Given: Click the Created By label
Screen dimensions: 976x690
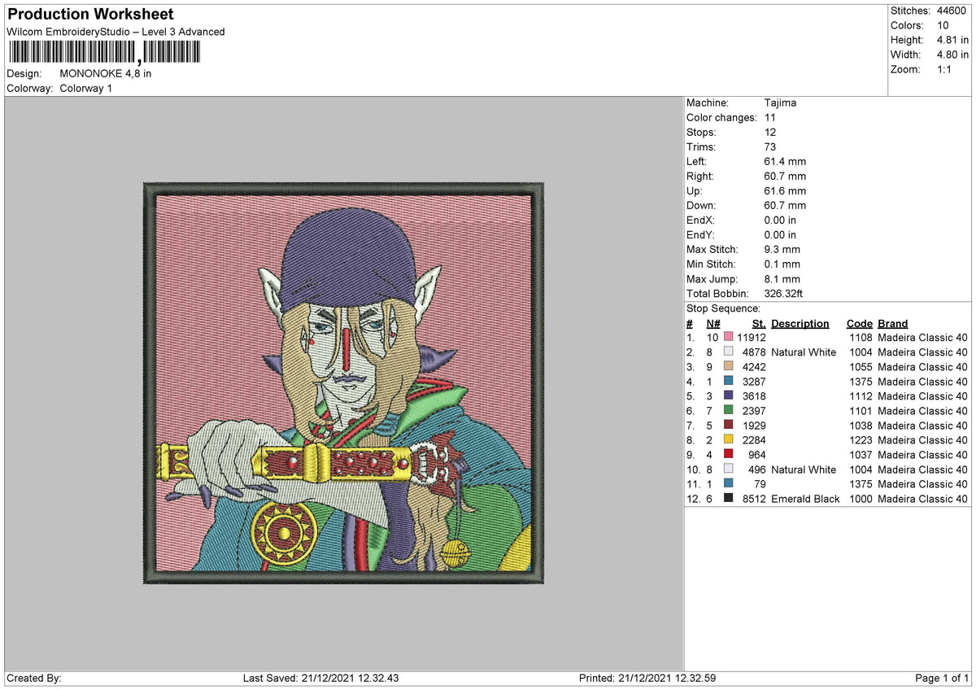Looking at the screenshot, I should (x=34, y=678).
